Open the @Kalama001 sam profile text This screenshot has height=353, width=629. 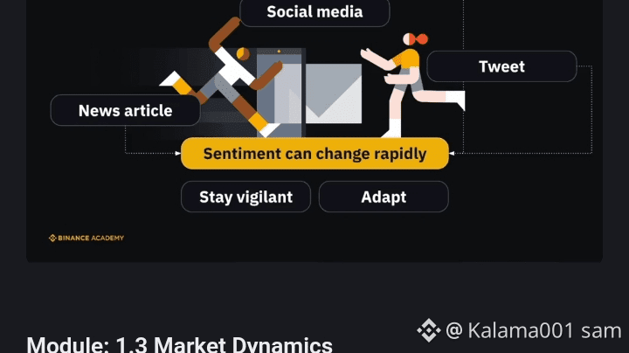[x=533, y=330]
